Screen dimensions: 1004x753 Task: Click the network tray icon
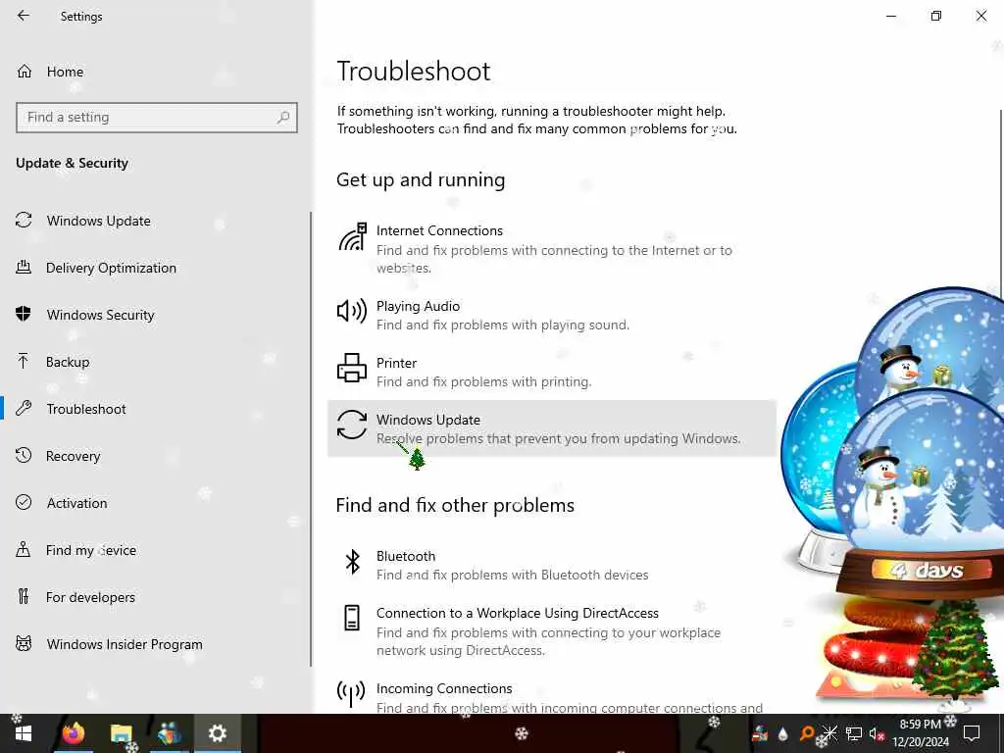854,733
